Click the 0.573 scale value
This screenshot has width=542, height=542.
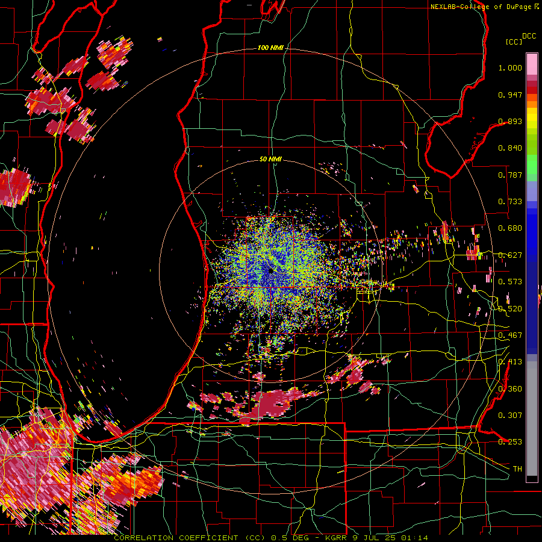[510, 282]
